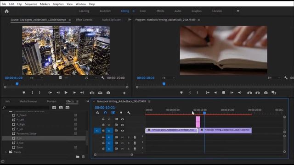This screenshot has height=165, width=294.
Task: Export frame from Source monitor
Action: point(108,93)
